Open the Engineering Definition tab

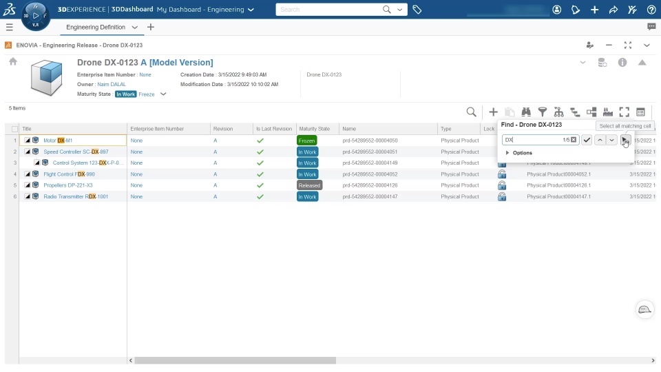tap(96, 27)
